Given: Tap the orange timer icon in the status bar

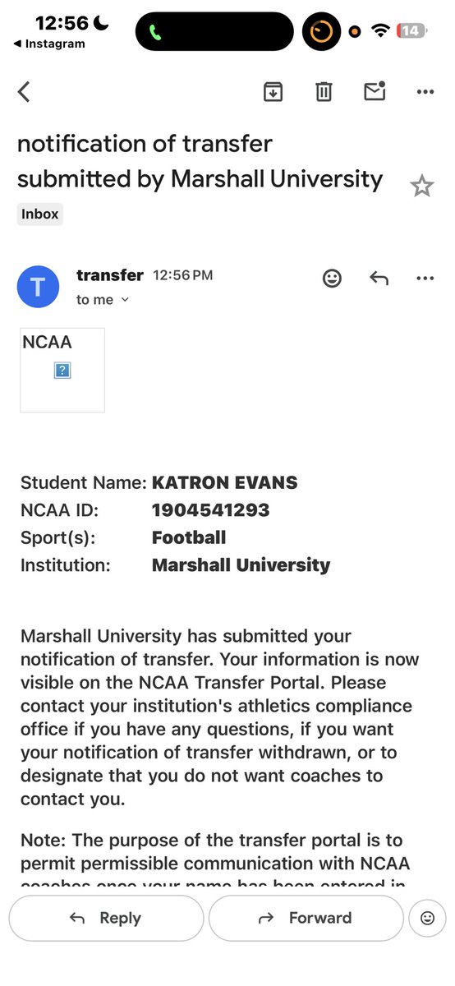Looking at the screenshot, I should point(321,32).
